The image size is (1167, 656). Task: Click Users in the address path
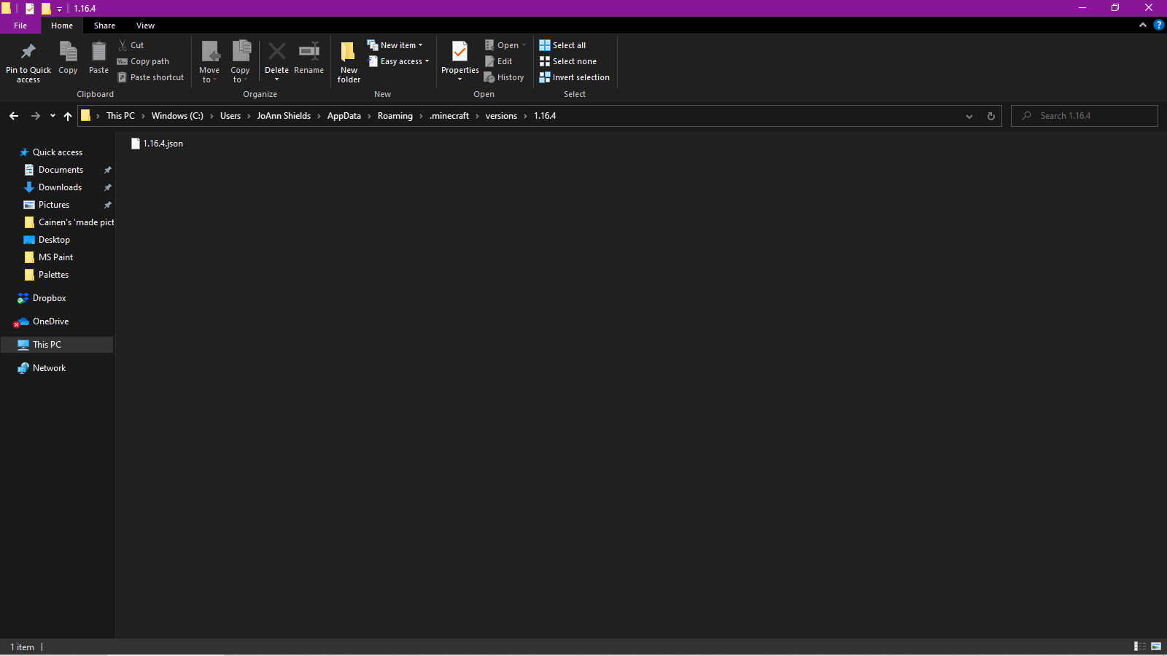click(230, 116)
